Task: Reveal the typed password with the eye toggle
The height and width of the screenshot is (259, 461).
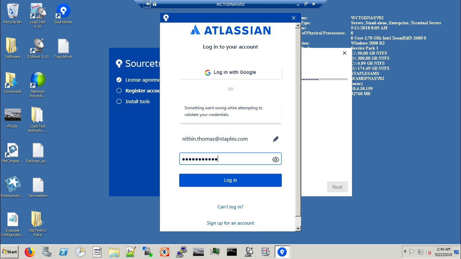Action: click(x=275, y=159)
